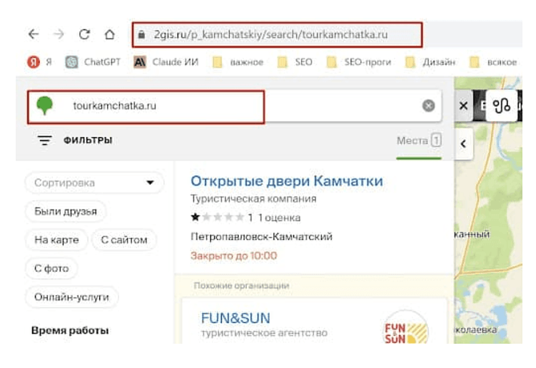
Task: Open the SEO bookmarks folder
Action: click(x=295, y=62)
